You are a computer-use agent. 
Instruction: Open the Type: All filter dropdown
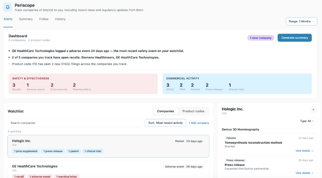click(307, 121)
